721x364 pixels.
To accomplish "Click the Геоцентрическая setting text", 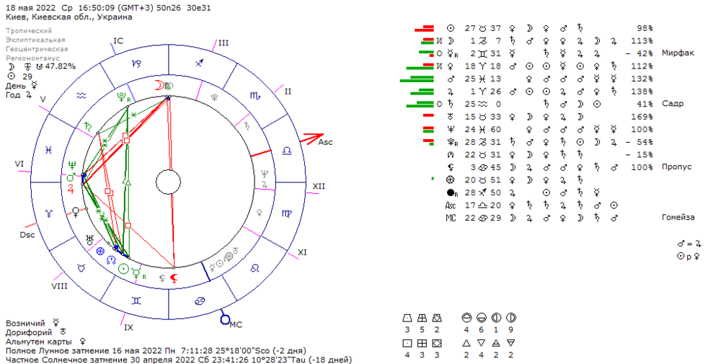I will (x=37, y=49).
